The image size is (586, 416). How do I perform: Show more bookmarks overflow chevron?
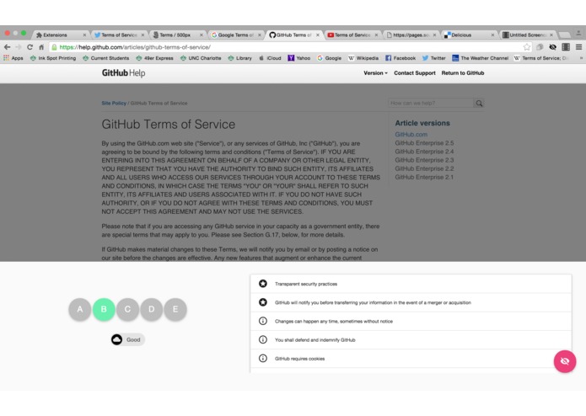(581, 58)
